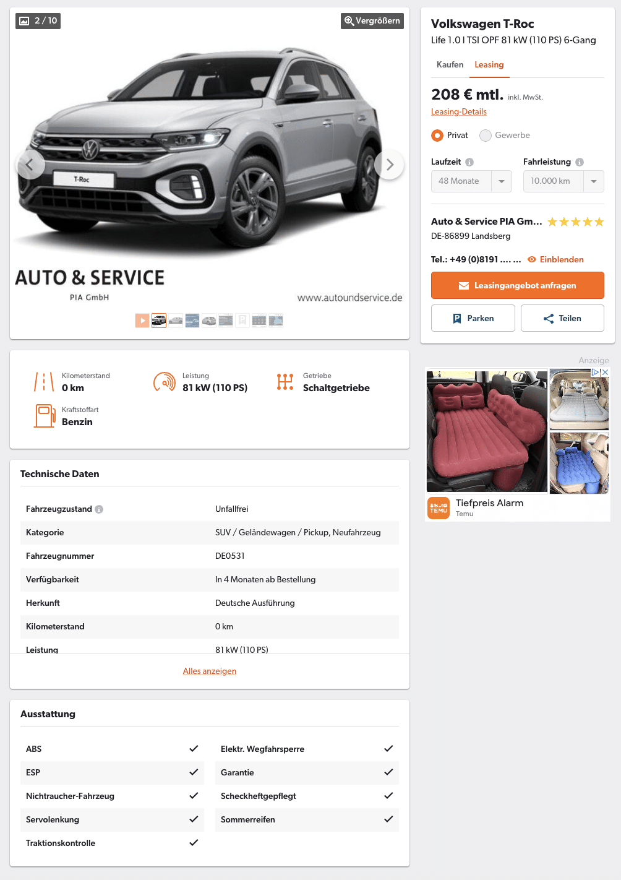The height and width of the screenshot is (880, 621).
Task: Switch to the Leasing tab
Action: (x=489, y=64)
